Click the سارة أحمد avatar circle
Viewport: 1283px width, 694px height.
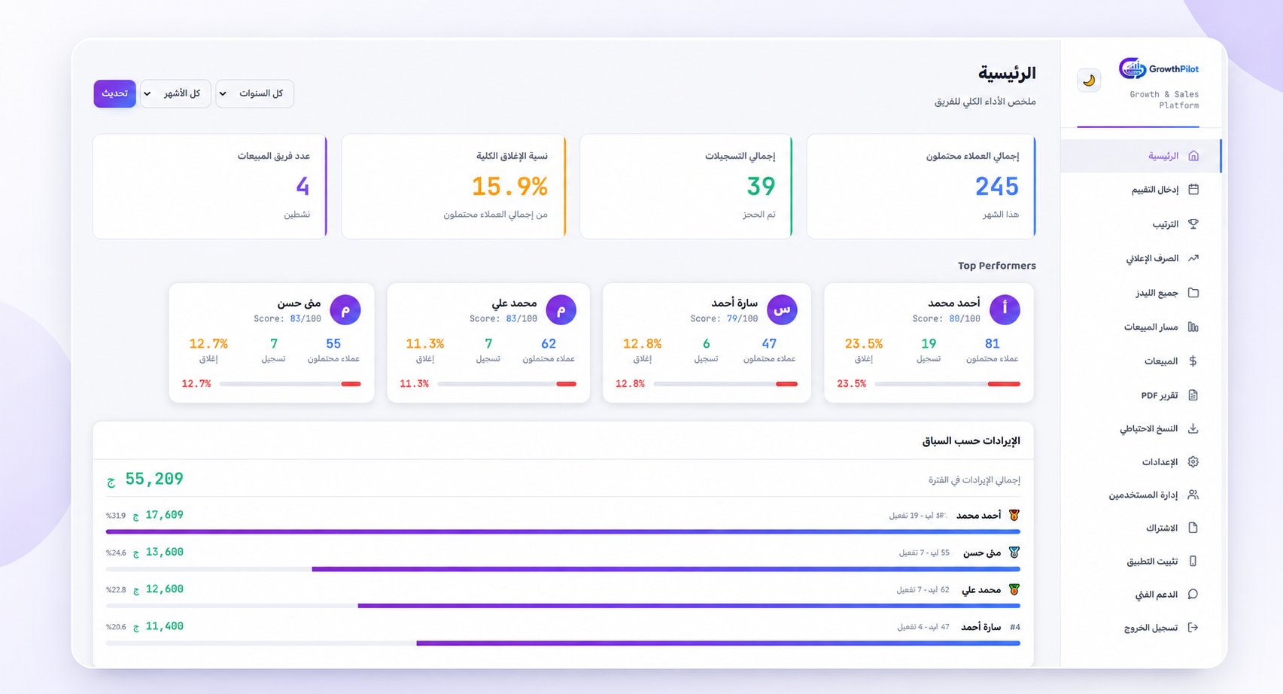782,309
